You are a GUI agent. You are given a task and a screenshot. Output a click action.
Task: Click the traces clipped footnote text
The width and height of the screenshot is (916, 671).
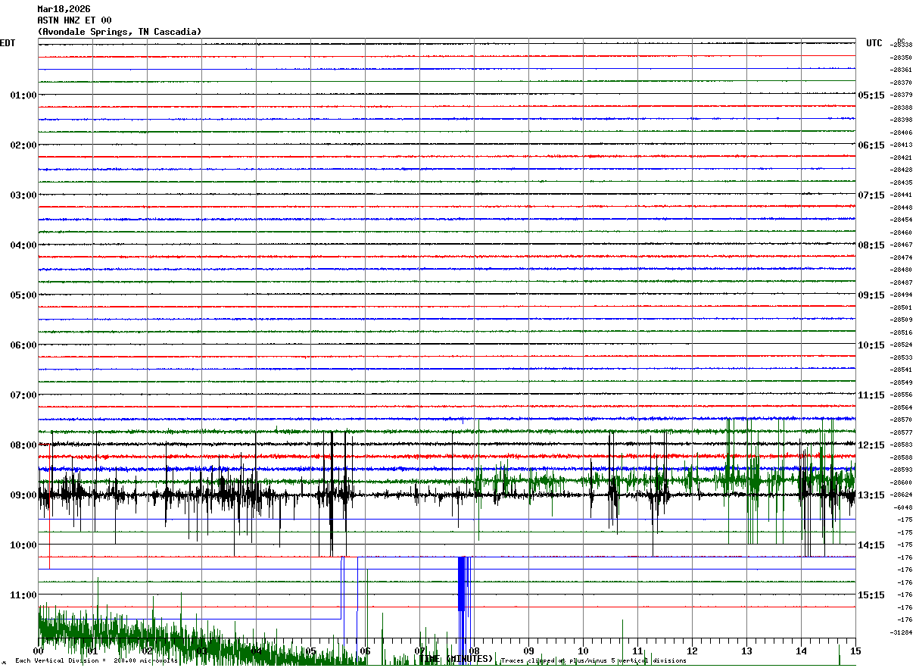[x=594, y=661]
